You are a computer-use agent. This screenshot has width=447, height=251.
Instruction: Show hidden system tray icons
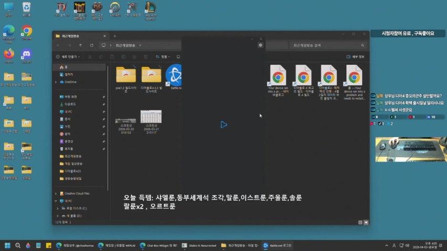pos(387,245)
